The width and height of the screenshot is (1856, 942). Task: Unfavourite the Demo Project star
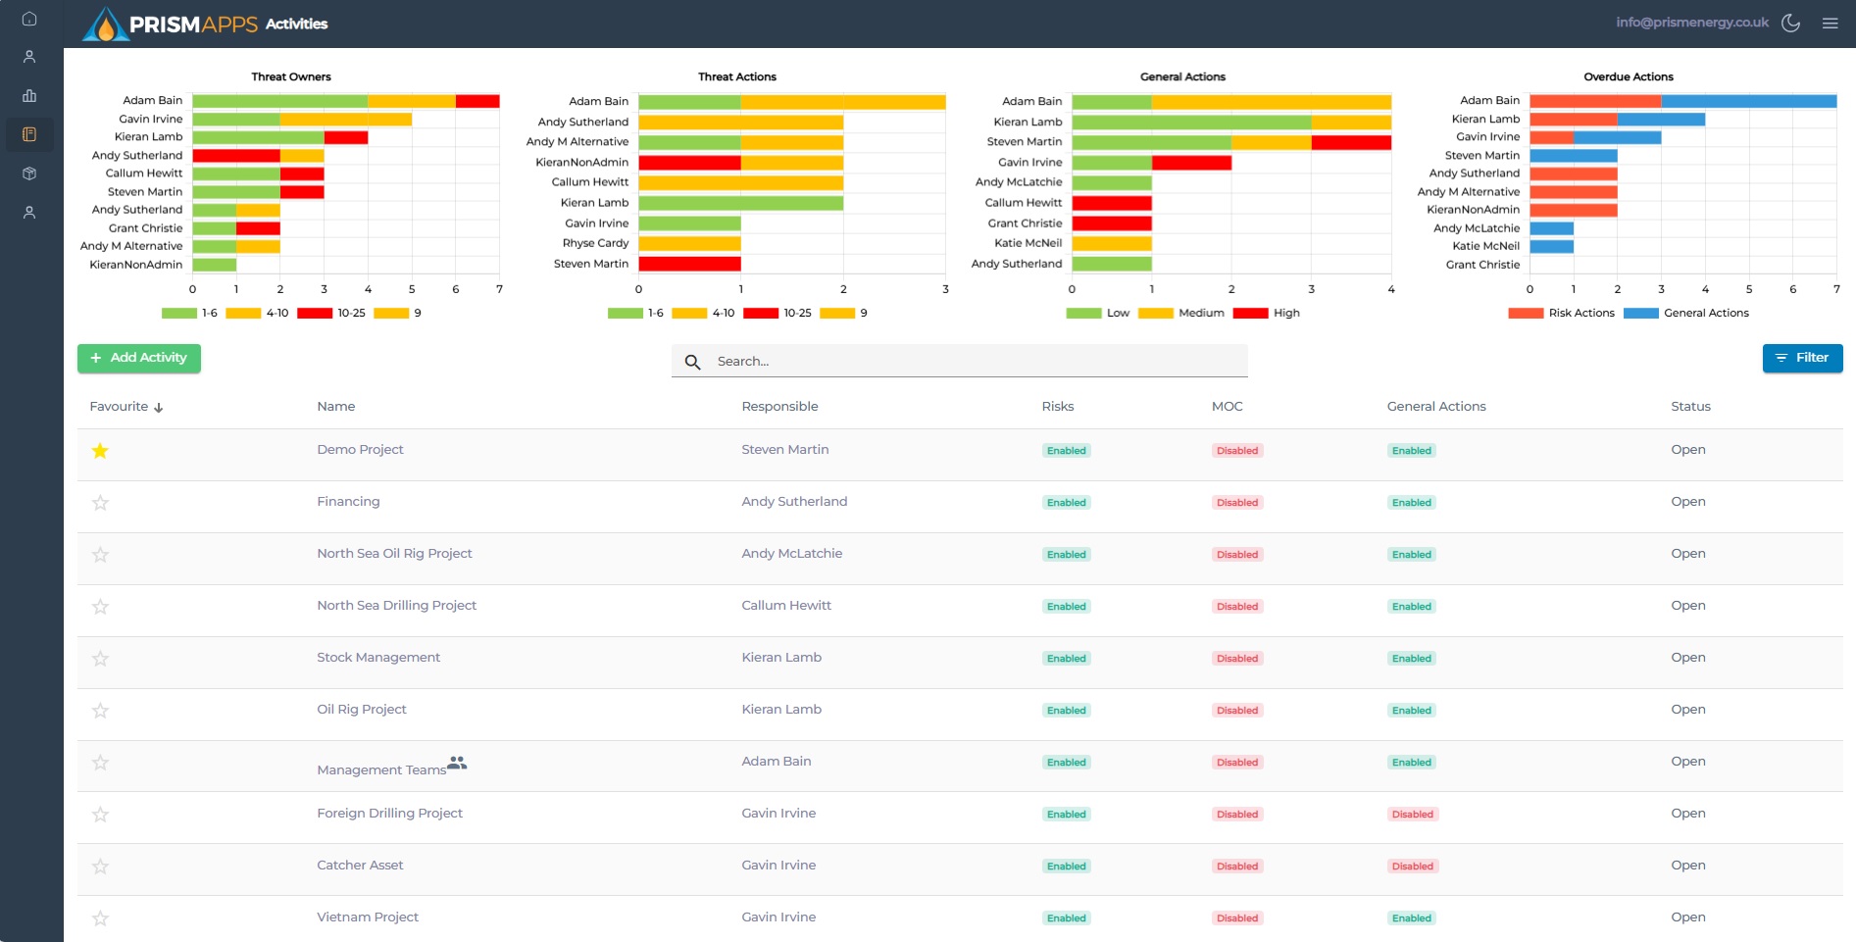click(x=100, y=451)
